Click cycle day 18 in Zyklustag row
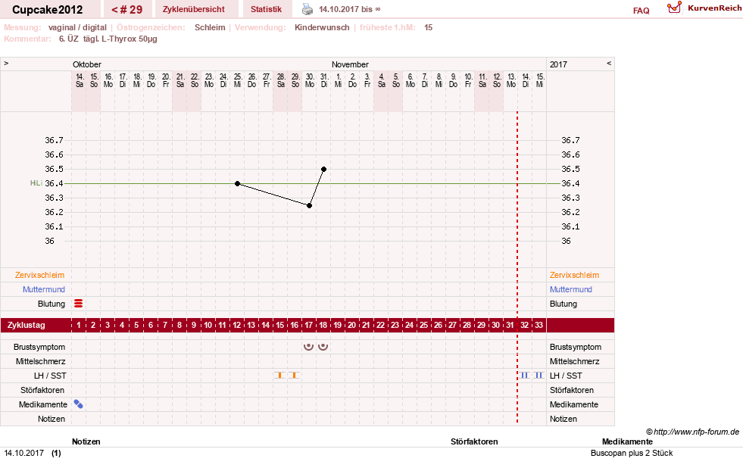Screen dimensions: 743x471 (323, 325)
